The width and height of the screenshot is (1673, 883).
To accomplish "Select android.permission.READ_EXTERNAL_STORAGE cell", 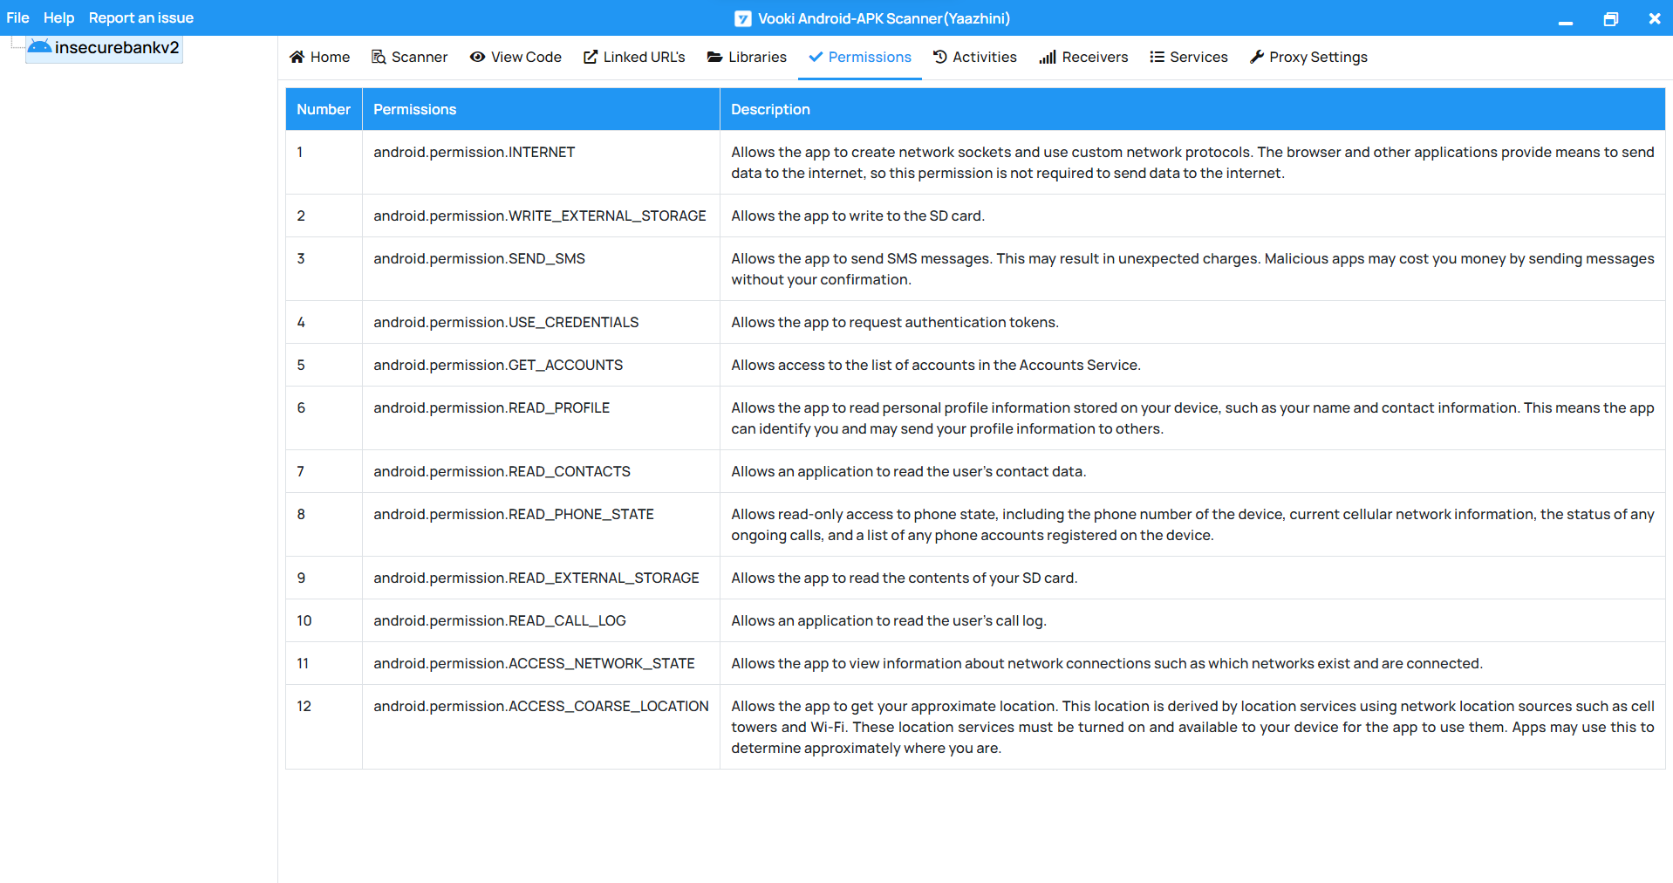I will click(x=541, y=578).
